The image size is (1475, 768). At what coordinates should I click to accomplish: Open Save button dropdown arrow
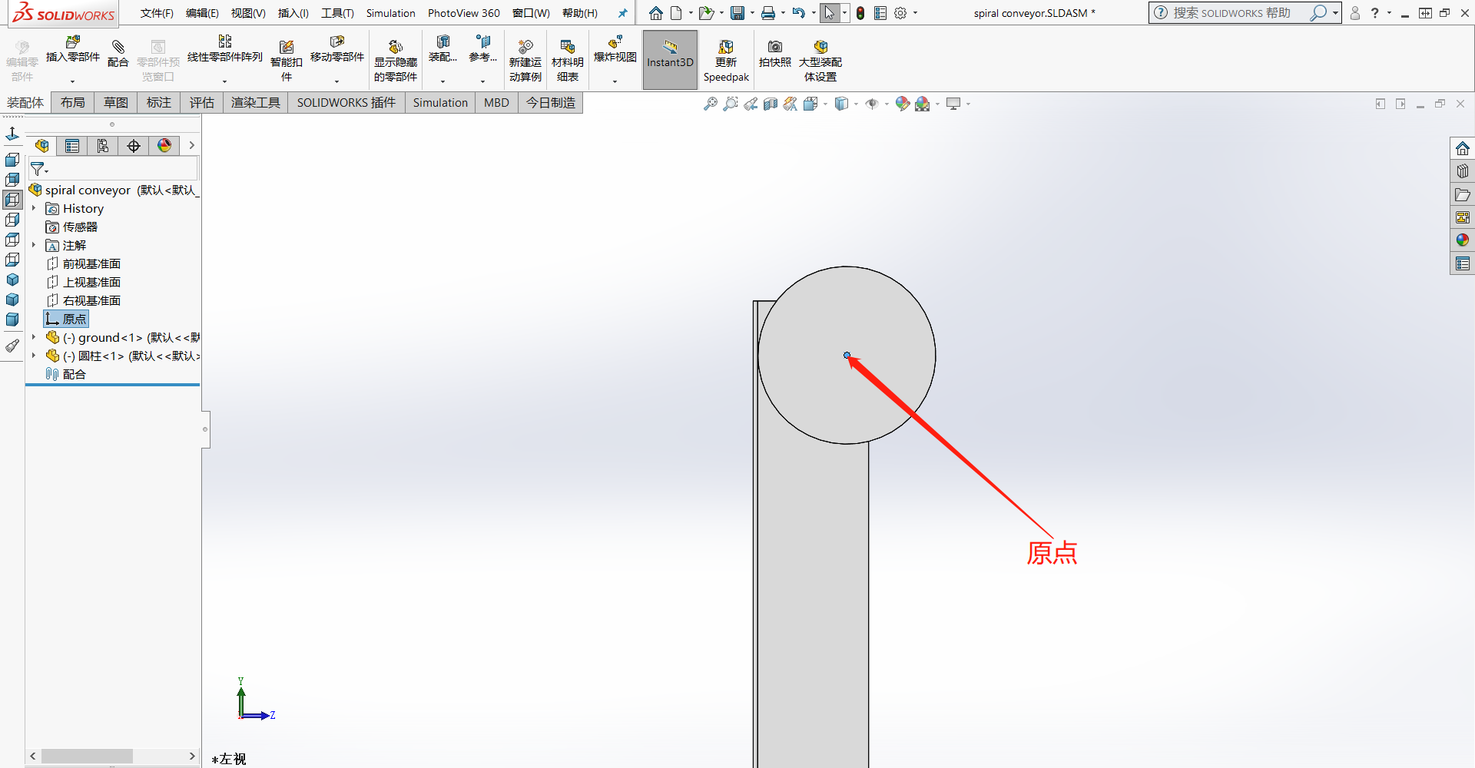click(752, 13)
